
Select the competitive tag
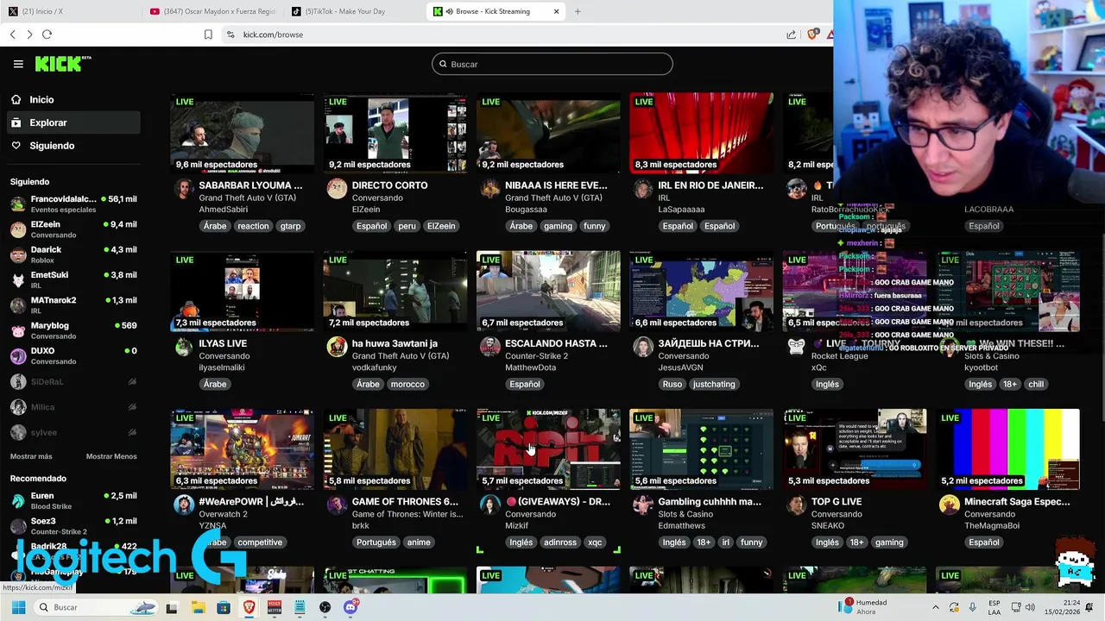260,543
